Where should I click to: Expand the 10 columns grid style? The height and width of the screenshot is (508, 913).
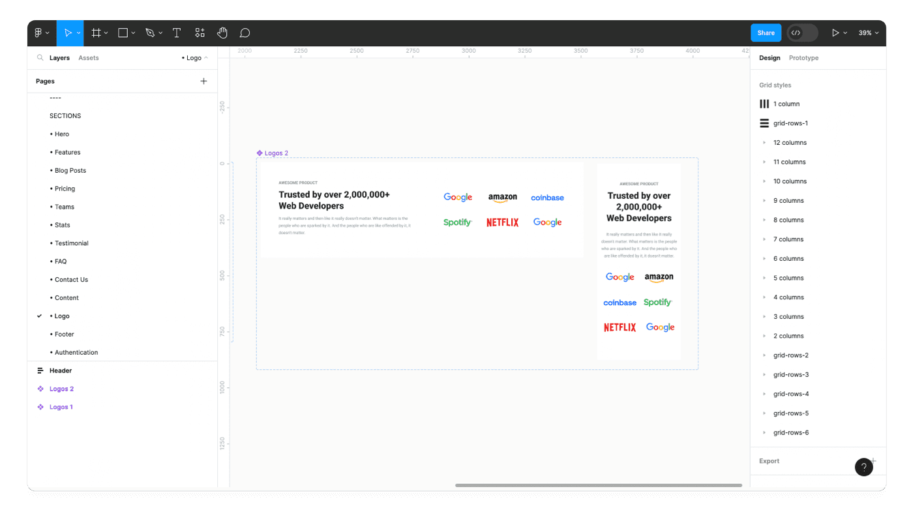click(764, 181)
